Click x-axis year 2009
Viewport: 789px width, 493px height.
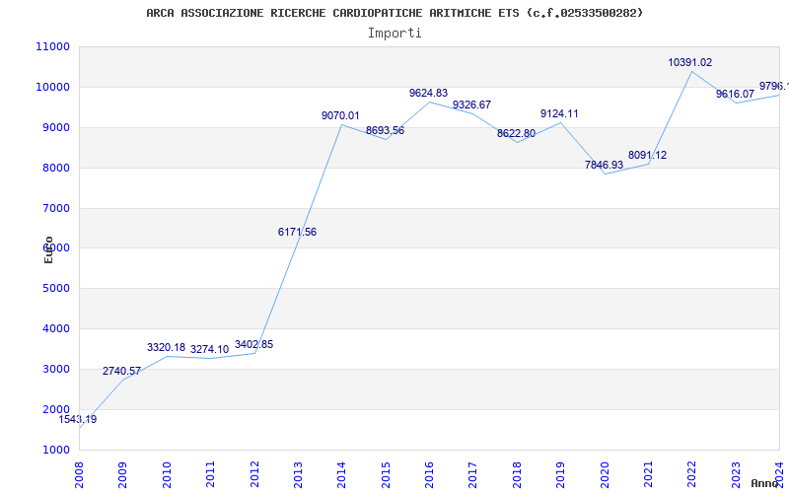pos(122,476)
